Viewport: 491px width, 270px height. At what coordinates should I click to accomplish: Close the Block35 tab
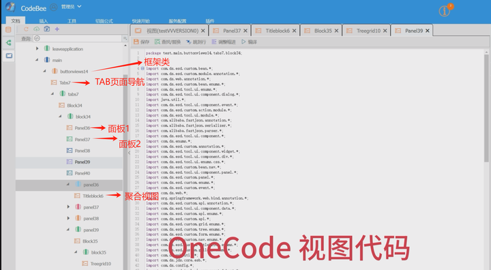pos(336,31)
